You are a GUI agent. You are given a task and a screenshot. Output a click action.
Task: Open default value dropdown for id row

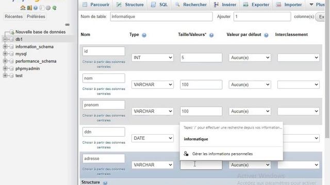point(250,58)
